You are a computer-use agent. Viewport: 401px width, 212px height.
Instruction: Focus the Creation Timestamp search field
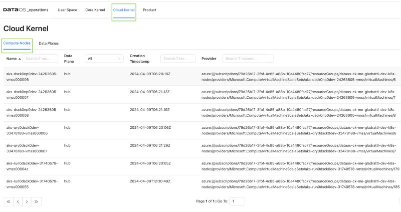[x=178, y=59]
